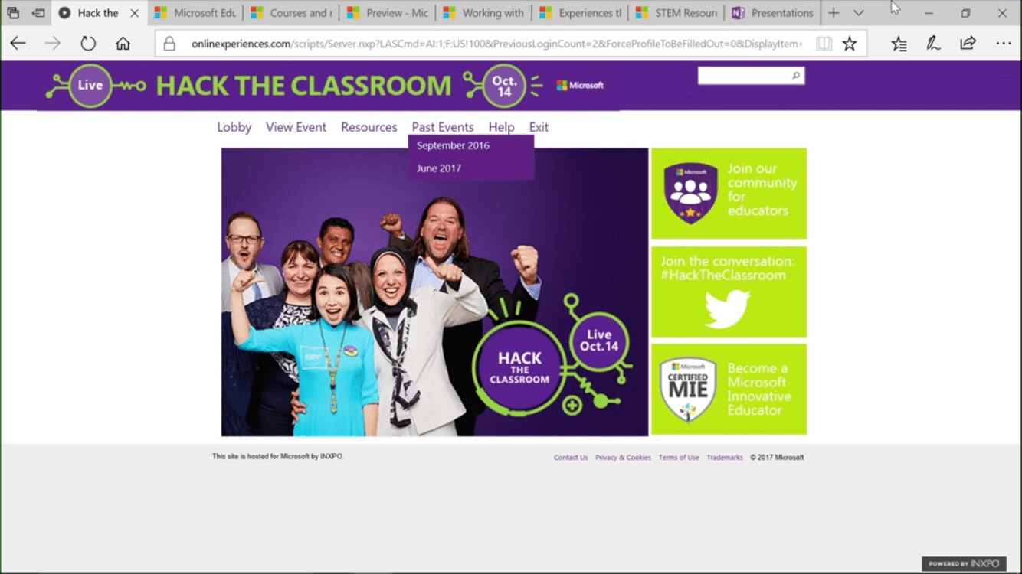Go to browser home page icon

tap(123, 44)
